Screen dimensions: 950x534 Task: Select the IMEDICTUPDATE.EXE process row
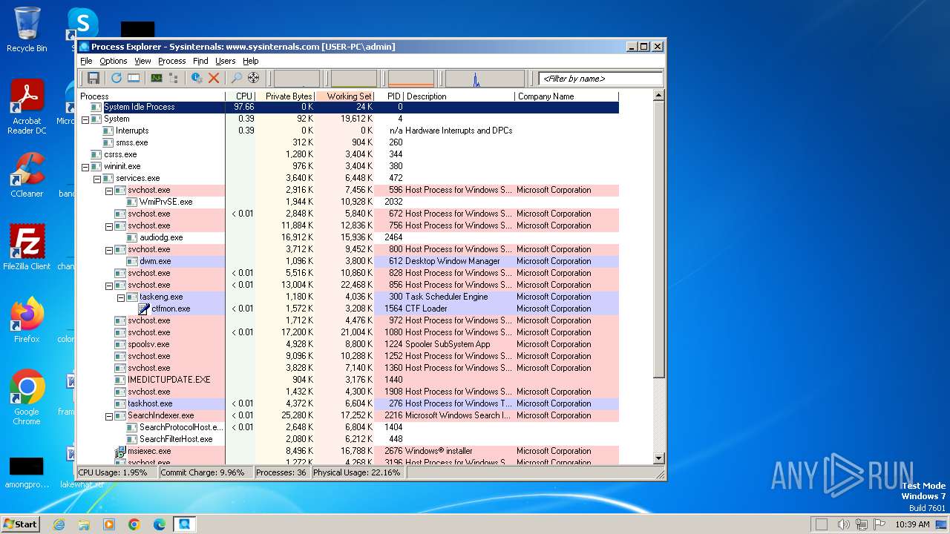coord(348,380)
